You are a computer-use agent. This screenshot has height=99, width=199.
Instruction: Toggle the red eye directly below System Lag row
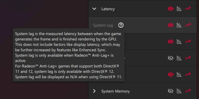pyautogui.click(x=170, y=42)
